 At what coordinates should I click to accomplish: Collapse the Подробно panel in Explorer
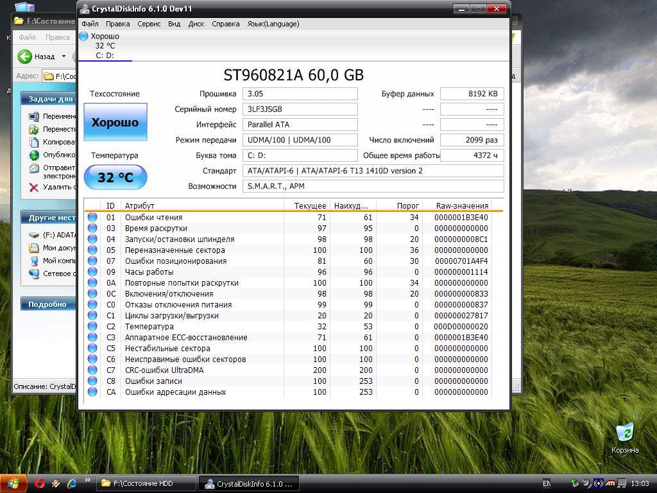click(x=47, y=304)
